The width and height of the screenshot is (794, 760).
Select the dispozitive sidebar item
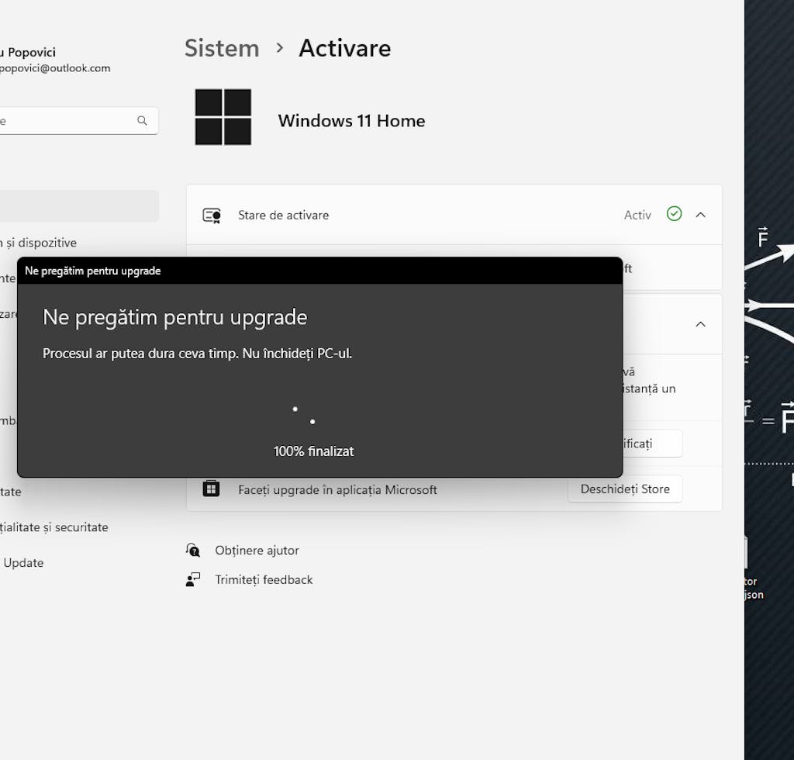(39, 243)
